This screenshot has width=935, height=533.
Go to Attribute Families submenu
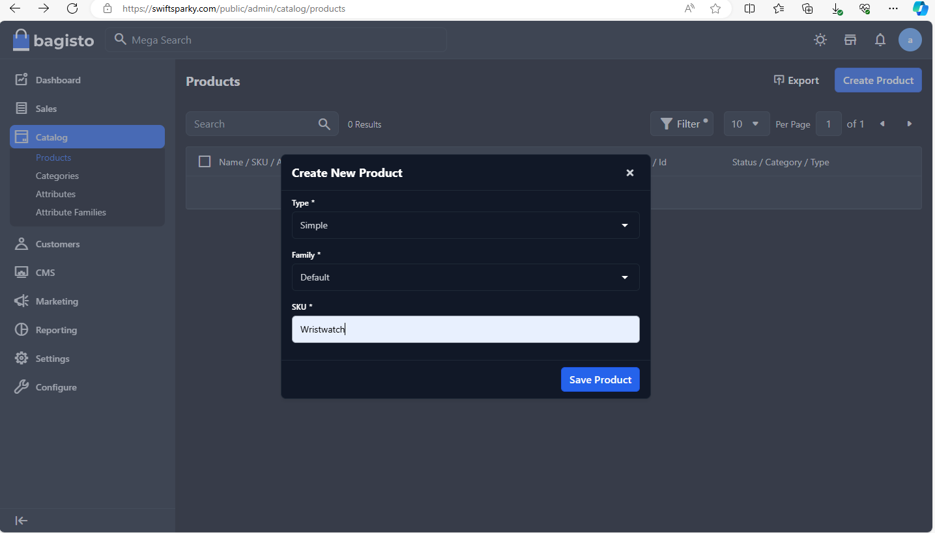click(x=71, y=212)
